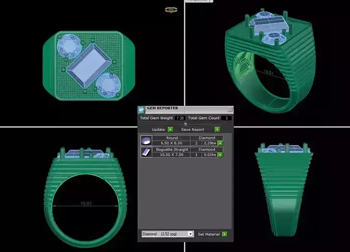Click the Gem Reporter title icon
The width and height of the screenshot is (350, 252).
142,110
